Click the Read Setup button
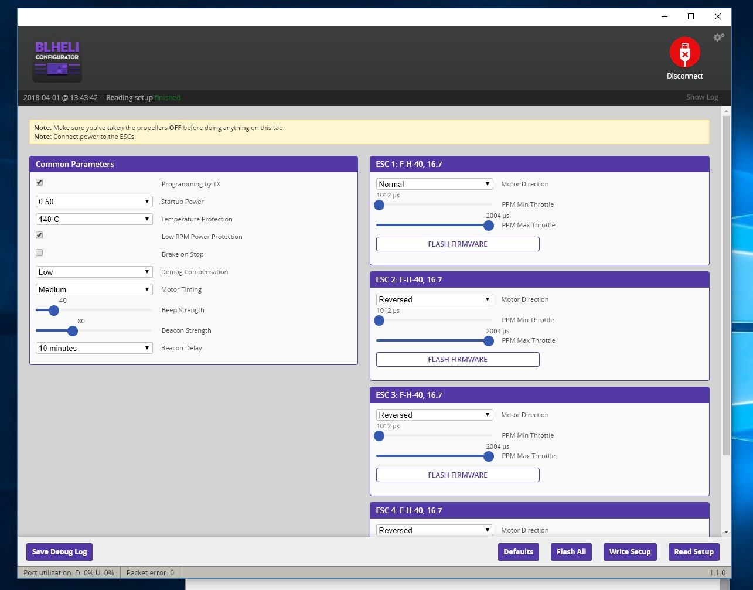Viewport: 753px width, 590px height. 694,552
